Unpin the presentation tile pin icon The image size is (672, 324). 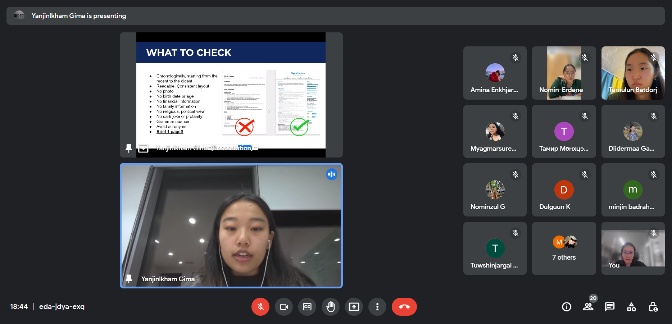pos(129,148)
